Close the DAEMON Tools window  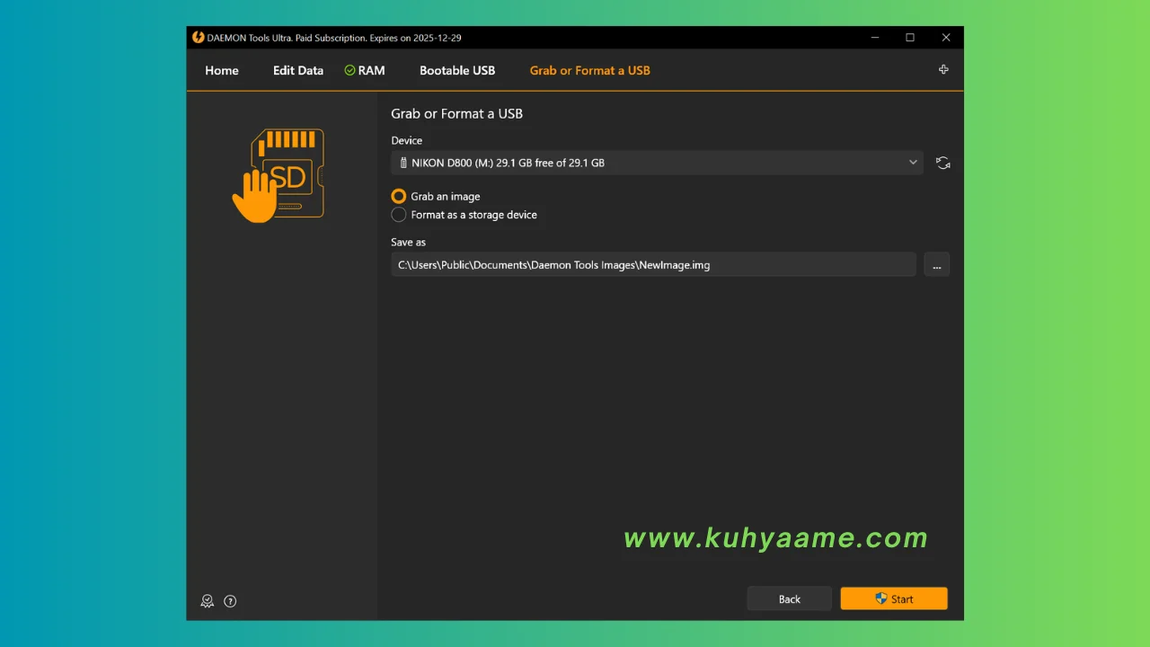point(946,38)
